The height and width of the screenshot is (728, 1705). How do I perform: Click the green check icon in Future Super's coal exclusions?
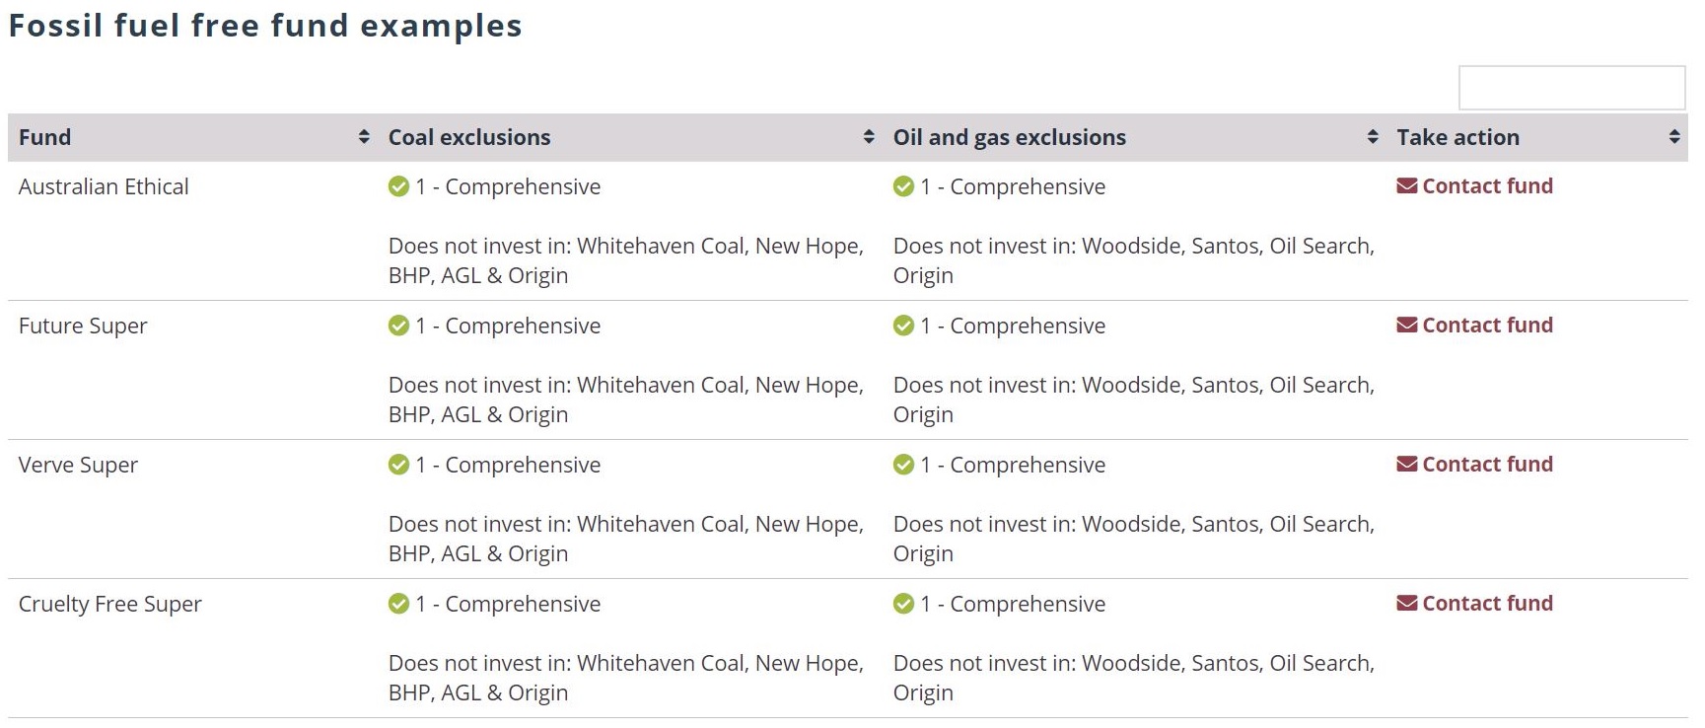pos(398,326)
